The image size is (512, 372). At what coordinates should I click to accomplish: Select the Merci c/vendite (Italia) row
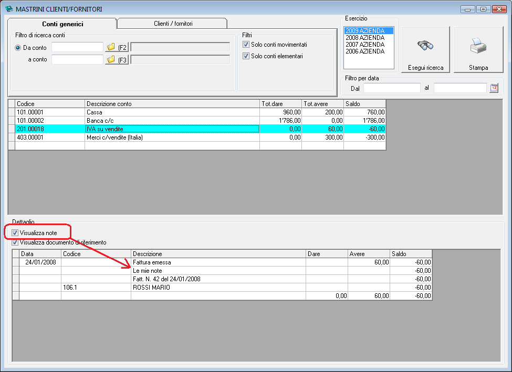point(197,137)
